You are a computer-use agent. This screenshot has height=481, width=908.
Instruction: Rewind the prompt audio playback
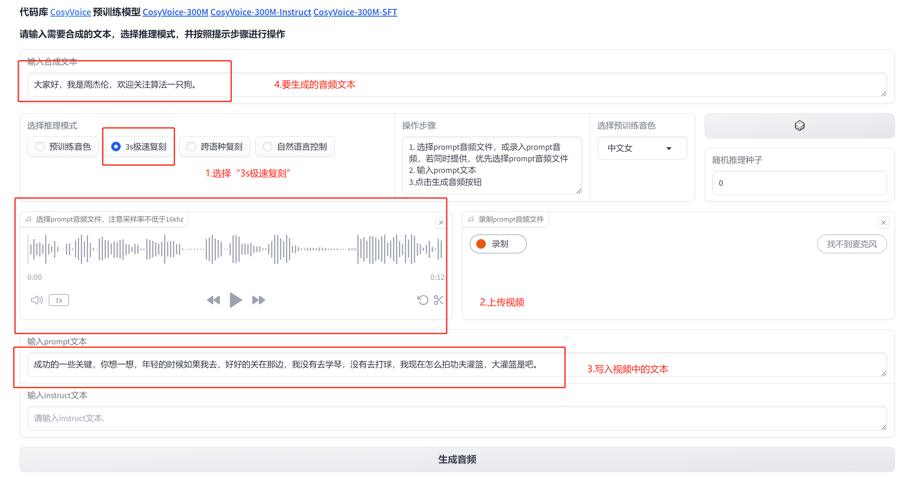(x=213, y=300)
